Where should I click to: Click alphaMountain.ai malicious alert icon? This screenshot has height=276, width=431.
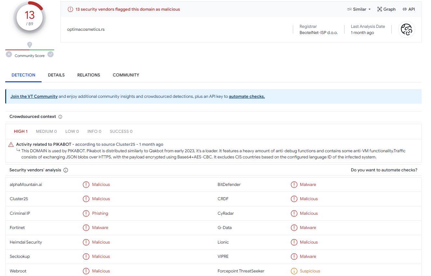(x=86, y=185)
